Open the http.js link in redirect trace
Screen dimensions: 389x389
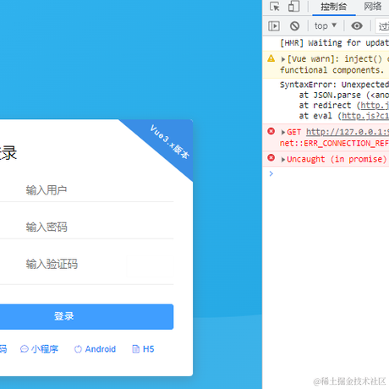[x=375, y=106]
